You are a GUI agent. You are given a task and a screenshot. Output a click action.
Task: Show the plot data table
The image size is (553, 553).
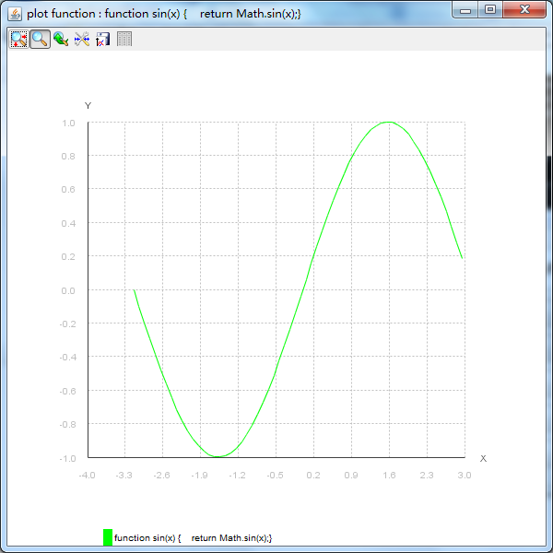pyautogui.click(x=124, y=39)
